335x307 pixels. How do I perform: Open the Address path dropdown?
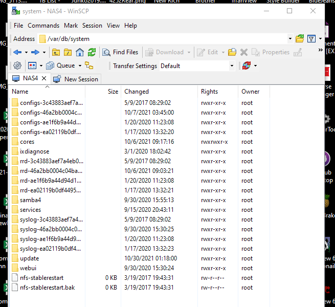pyautogui.click(x=289, y=39)
